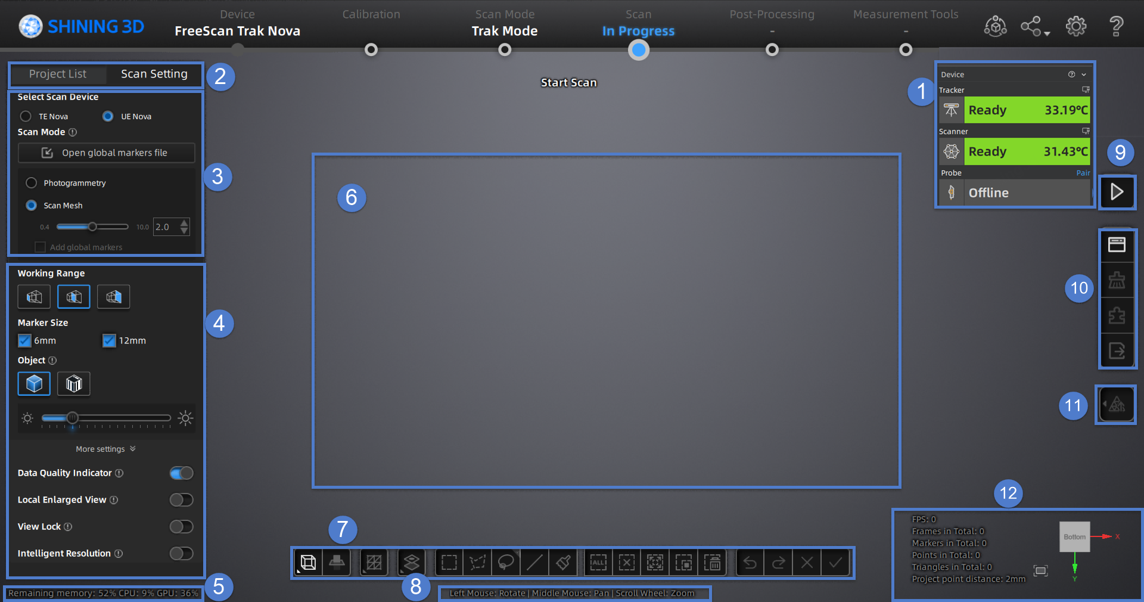
Task: Select the lasso selection tool
Action: click(x=506, y=562)
